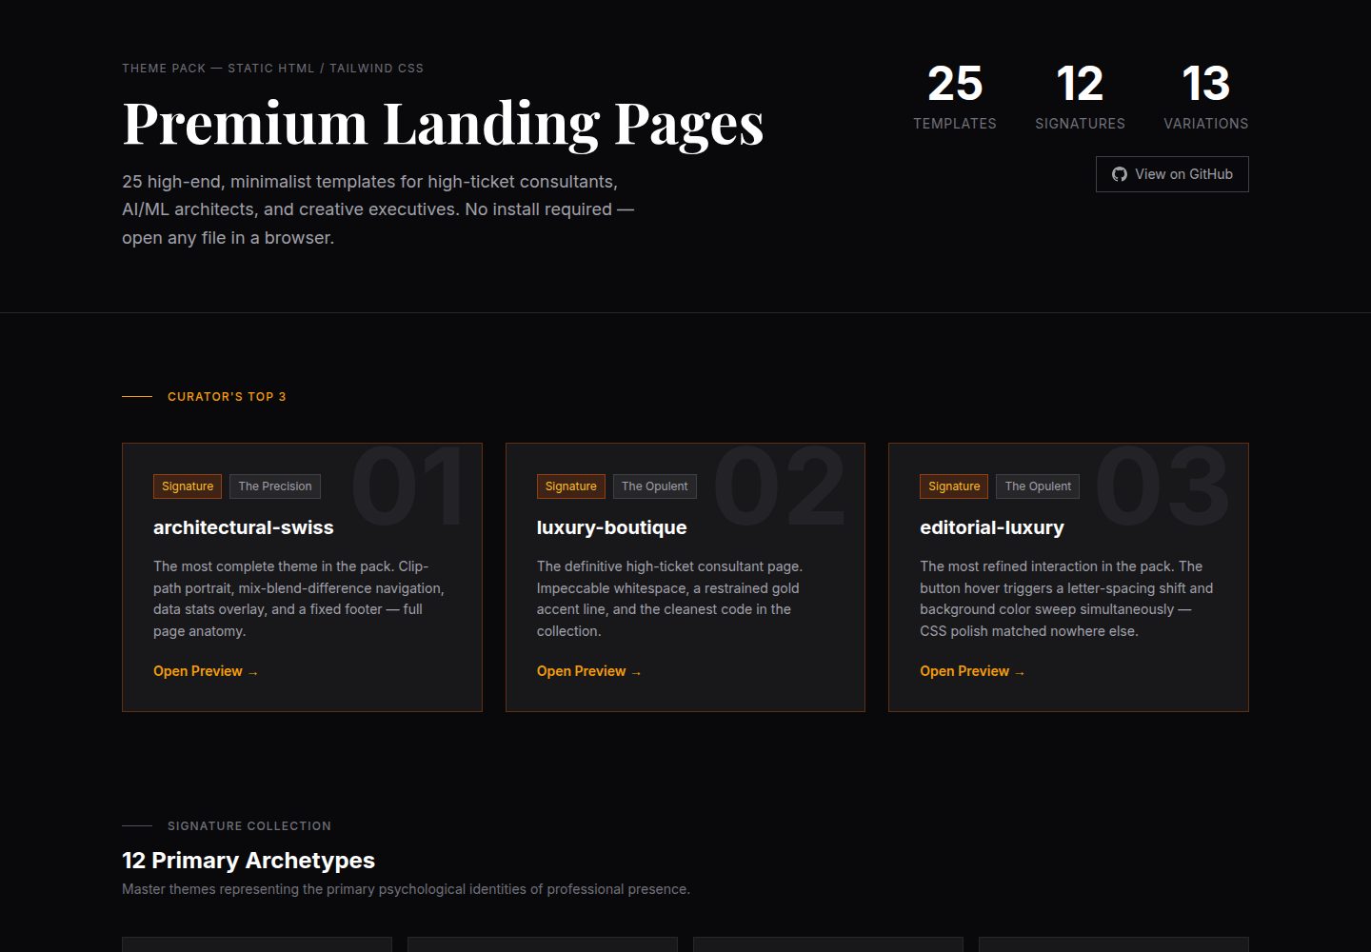Click the editorial-luxury card title
This screenshot has height=952, width=1371.
992,527
